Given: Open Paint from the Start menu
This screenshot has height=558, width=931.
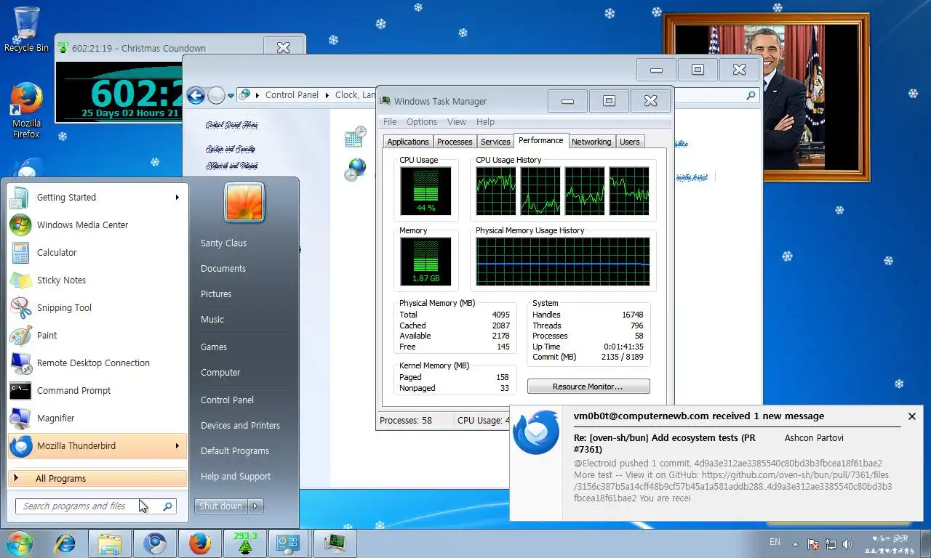Looking at the screenshot, I should pyautogui.click(x=96, y=336).
